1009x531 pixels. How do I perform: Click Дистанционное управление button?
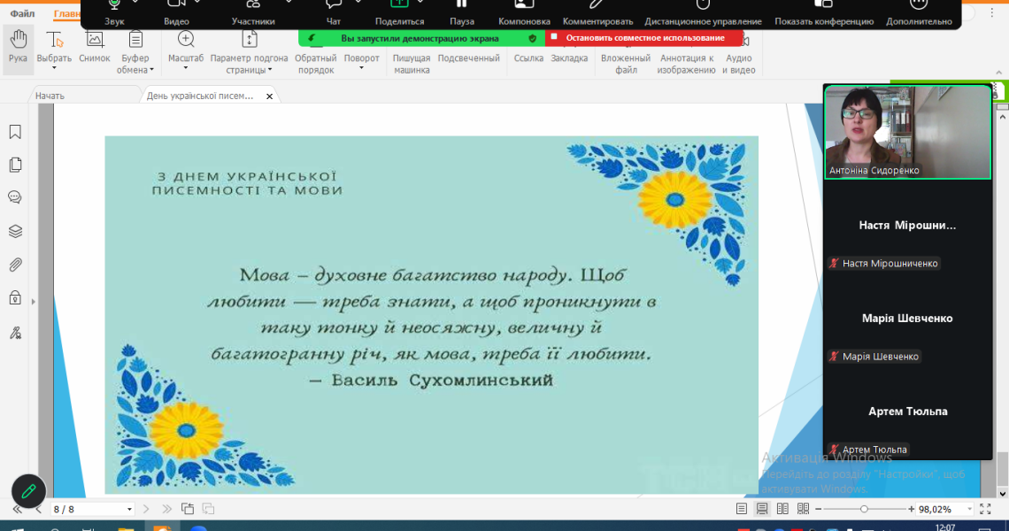[x=704, y=13]
